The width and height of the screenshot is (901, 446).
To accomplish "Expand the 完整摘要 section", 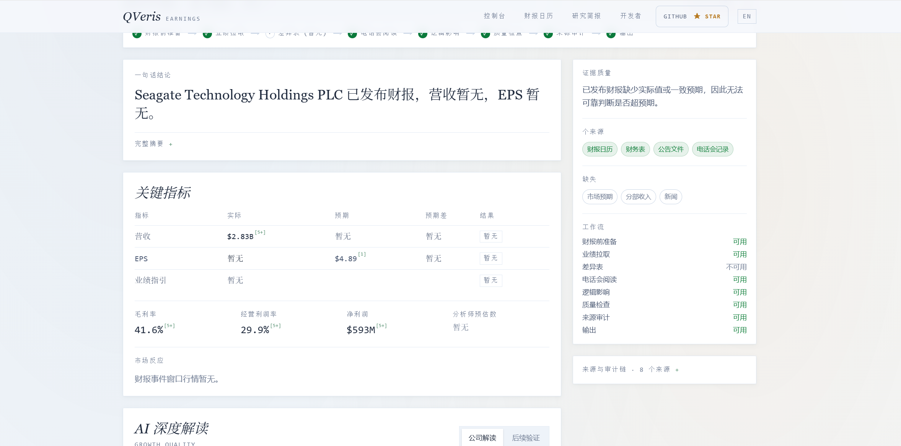I will click(x=154, y=144).
